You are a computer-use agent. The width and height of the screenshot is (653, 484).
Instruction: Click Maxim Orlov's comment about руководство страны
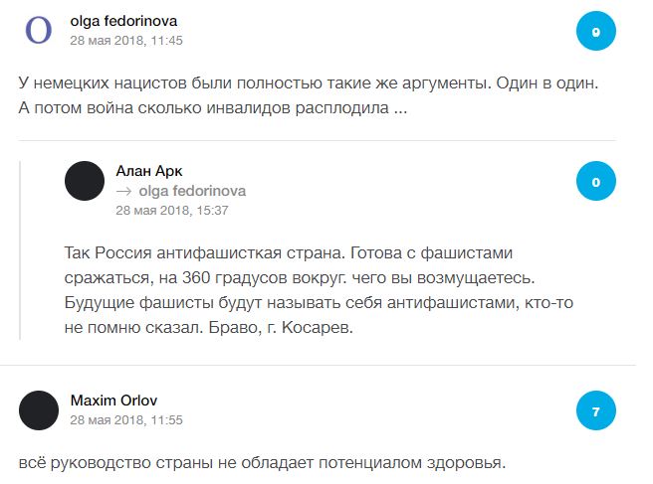[262, 463]
